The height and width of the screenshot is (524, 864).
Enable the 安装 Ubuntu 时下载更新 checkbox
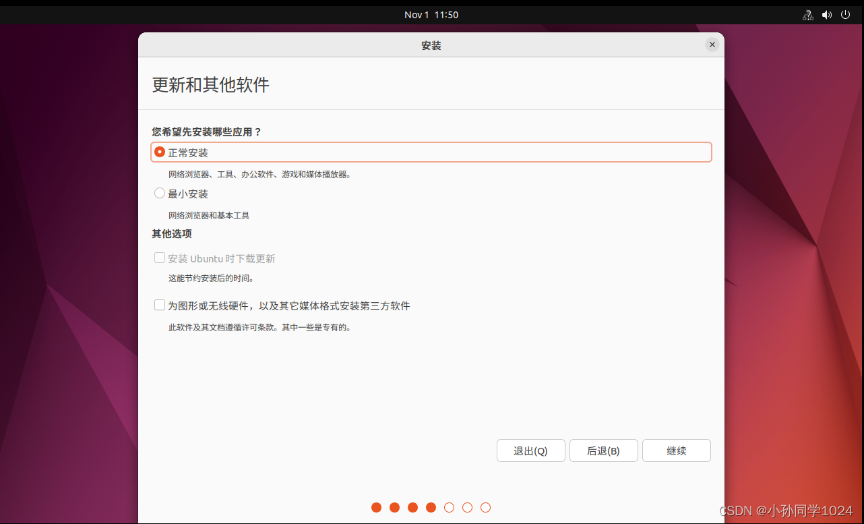coord(160,258)
